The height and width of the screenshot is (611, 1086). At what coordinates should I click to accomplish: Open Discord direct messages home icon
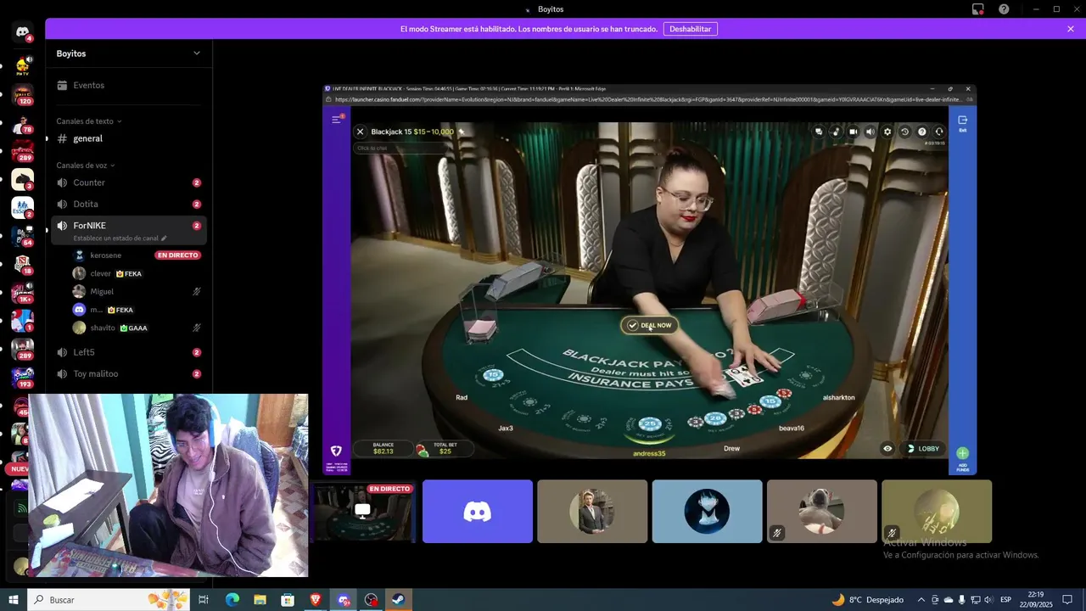[x=23, y=32]
